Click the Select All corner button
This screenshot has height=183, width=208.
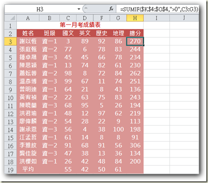pos(11,18)
